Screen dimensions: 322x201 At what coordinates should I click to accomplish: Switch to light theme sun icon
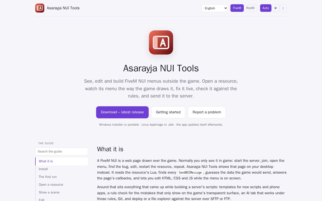point(275,8)
